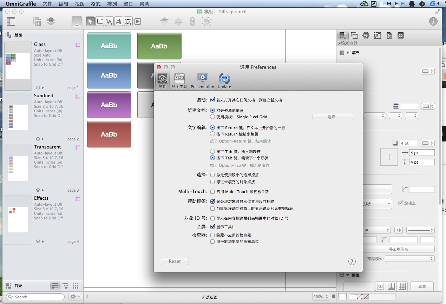Open the 100% zoom dropdown

[321, 297]
